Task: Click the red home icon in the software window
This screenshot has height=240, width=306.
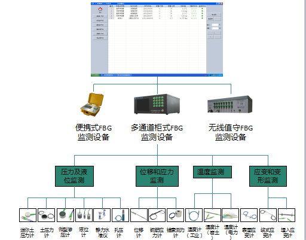Action: (x=100, y=9)
